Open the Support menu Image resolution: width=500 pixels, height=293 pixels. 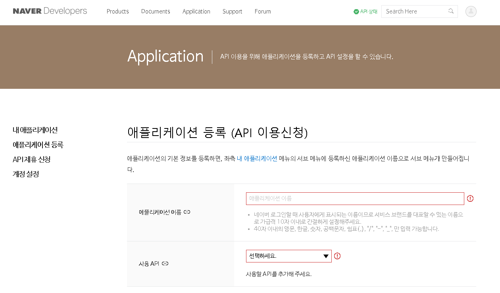(232, 11)
